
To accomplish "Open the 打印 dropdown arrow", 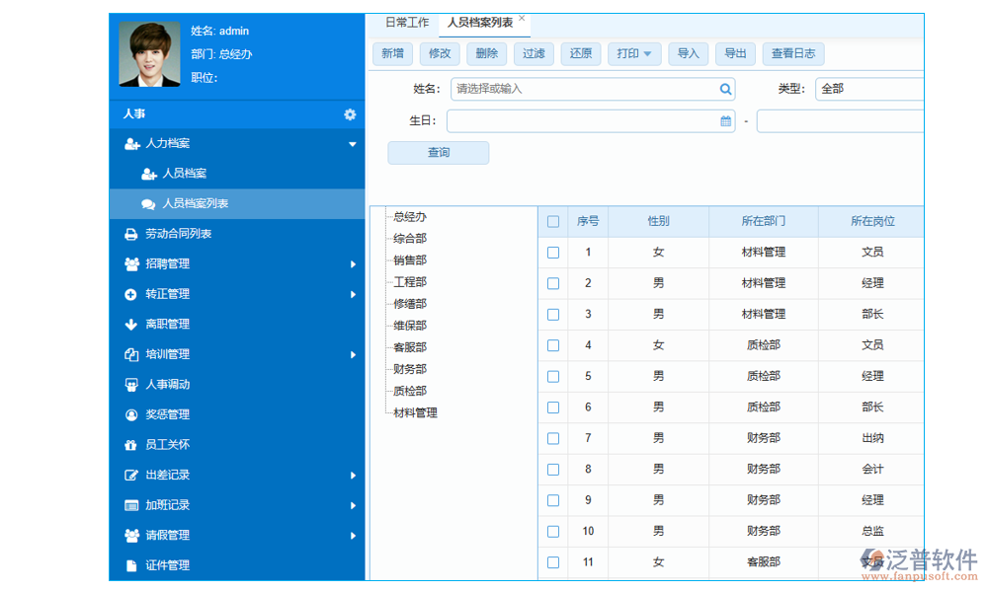I will click(x=647, y=53).
